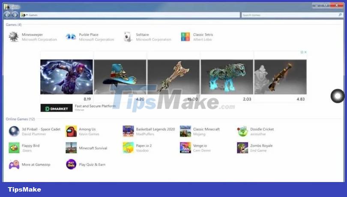The width and height of the screenshot is (347, 197).
Task: Select the Paper.io 2 icon
Action: point(128,148)
